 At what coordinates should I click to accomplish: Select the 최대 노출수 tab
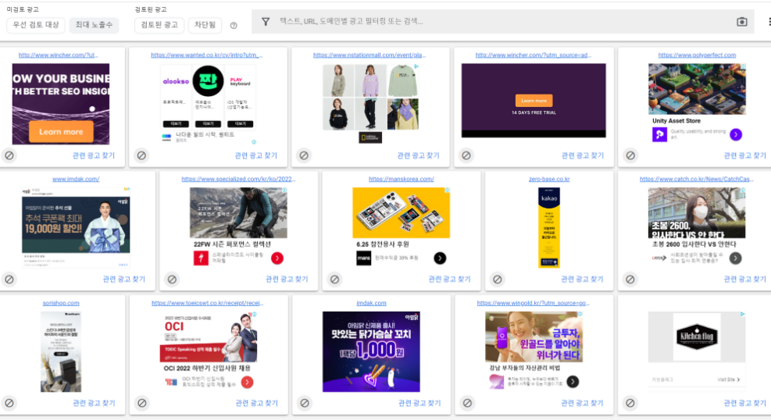coord(94,25)
